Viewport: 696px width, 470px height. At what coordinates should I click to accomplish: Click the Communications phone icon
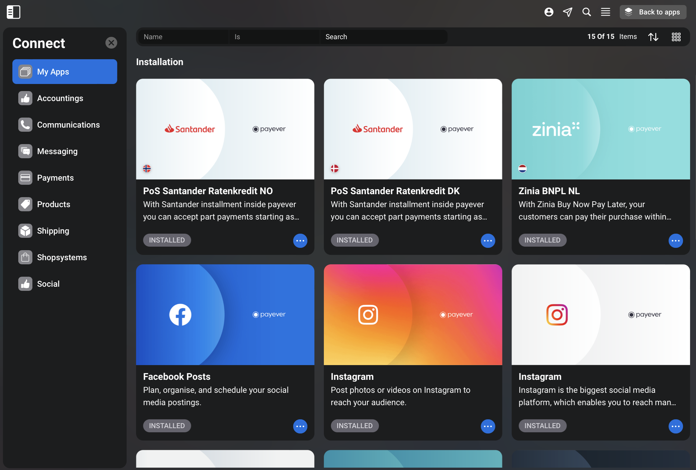point(25,125)
